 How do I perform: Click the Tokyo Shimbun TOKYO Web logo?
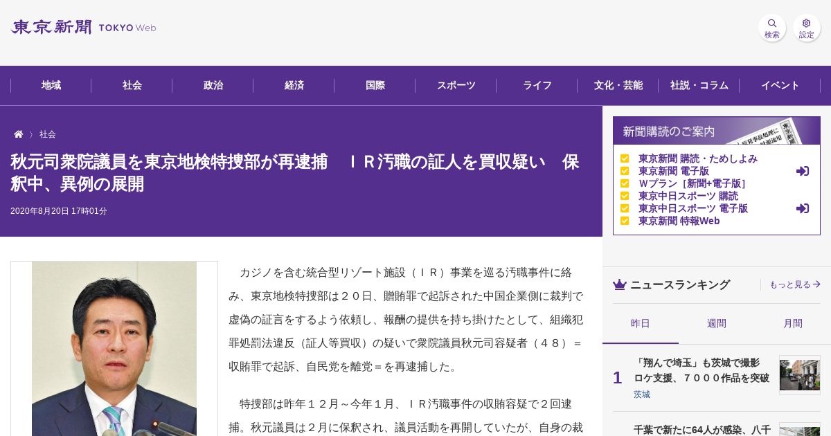coord(83,28)
